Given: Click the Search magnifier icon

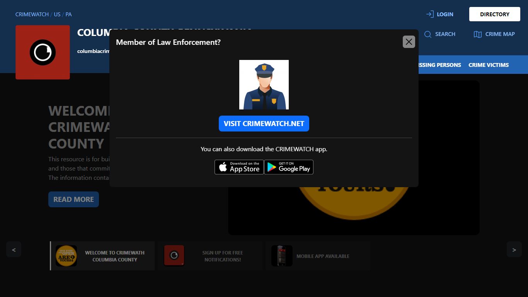Looking at the screenshot, I should 428,34.
